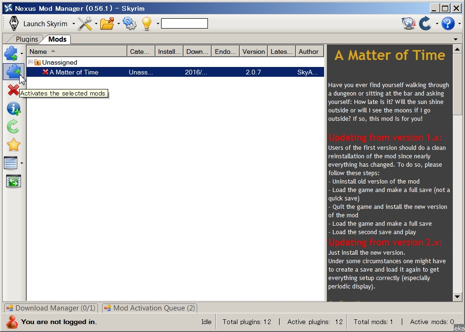Expand the tools dropdown arrow
This screenshot has height=332, width=465.
click(x=96, y=24)
